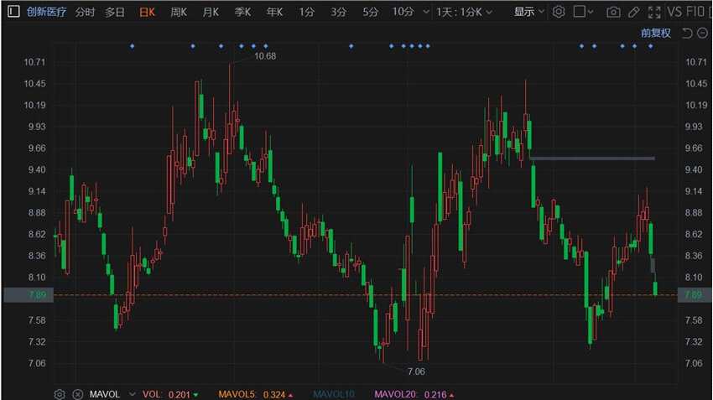Open MAVOL indicator settings gear
The image size is (713, 400).
click(60, 394)
